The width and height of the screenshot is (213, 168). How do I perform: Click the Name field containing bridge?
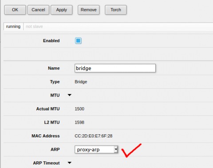point(115,68)
